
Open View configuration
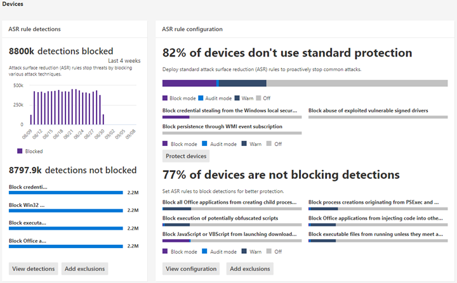click(191, 269)
